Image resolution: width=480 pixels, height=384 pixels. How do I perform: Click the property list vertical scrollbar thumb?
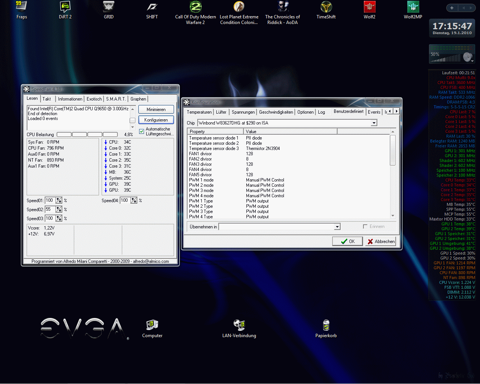[x=393, y=150]
